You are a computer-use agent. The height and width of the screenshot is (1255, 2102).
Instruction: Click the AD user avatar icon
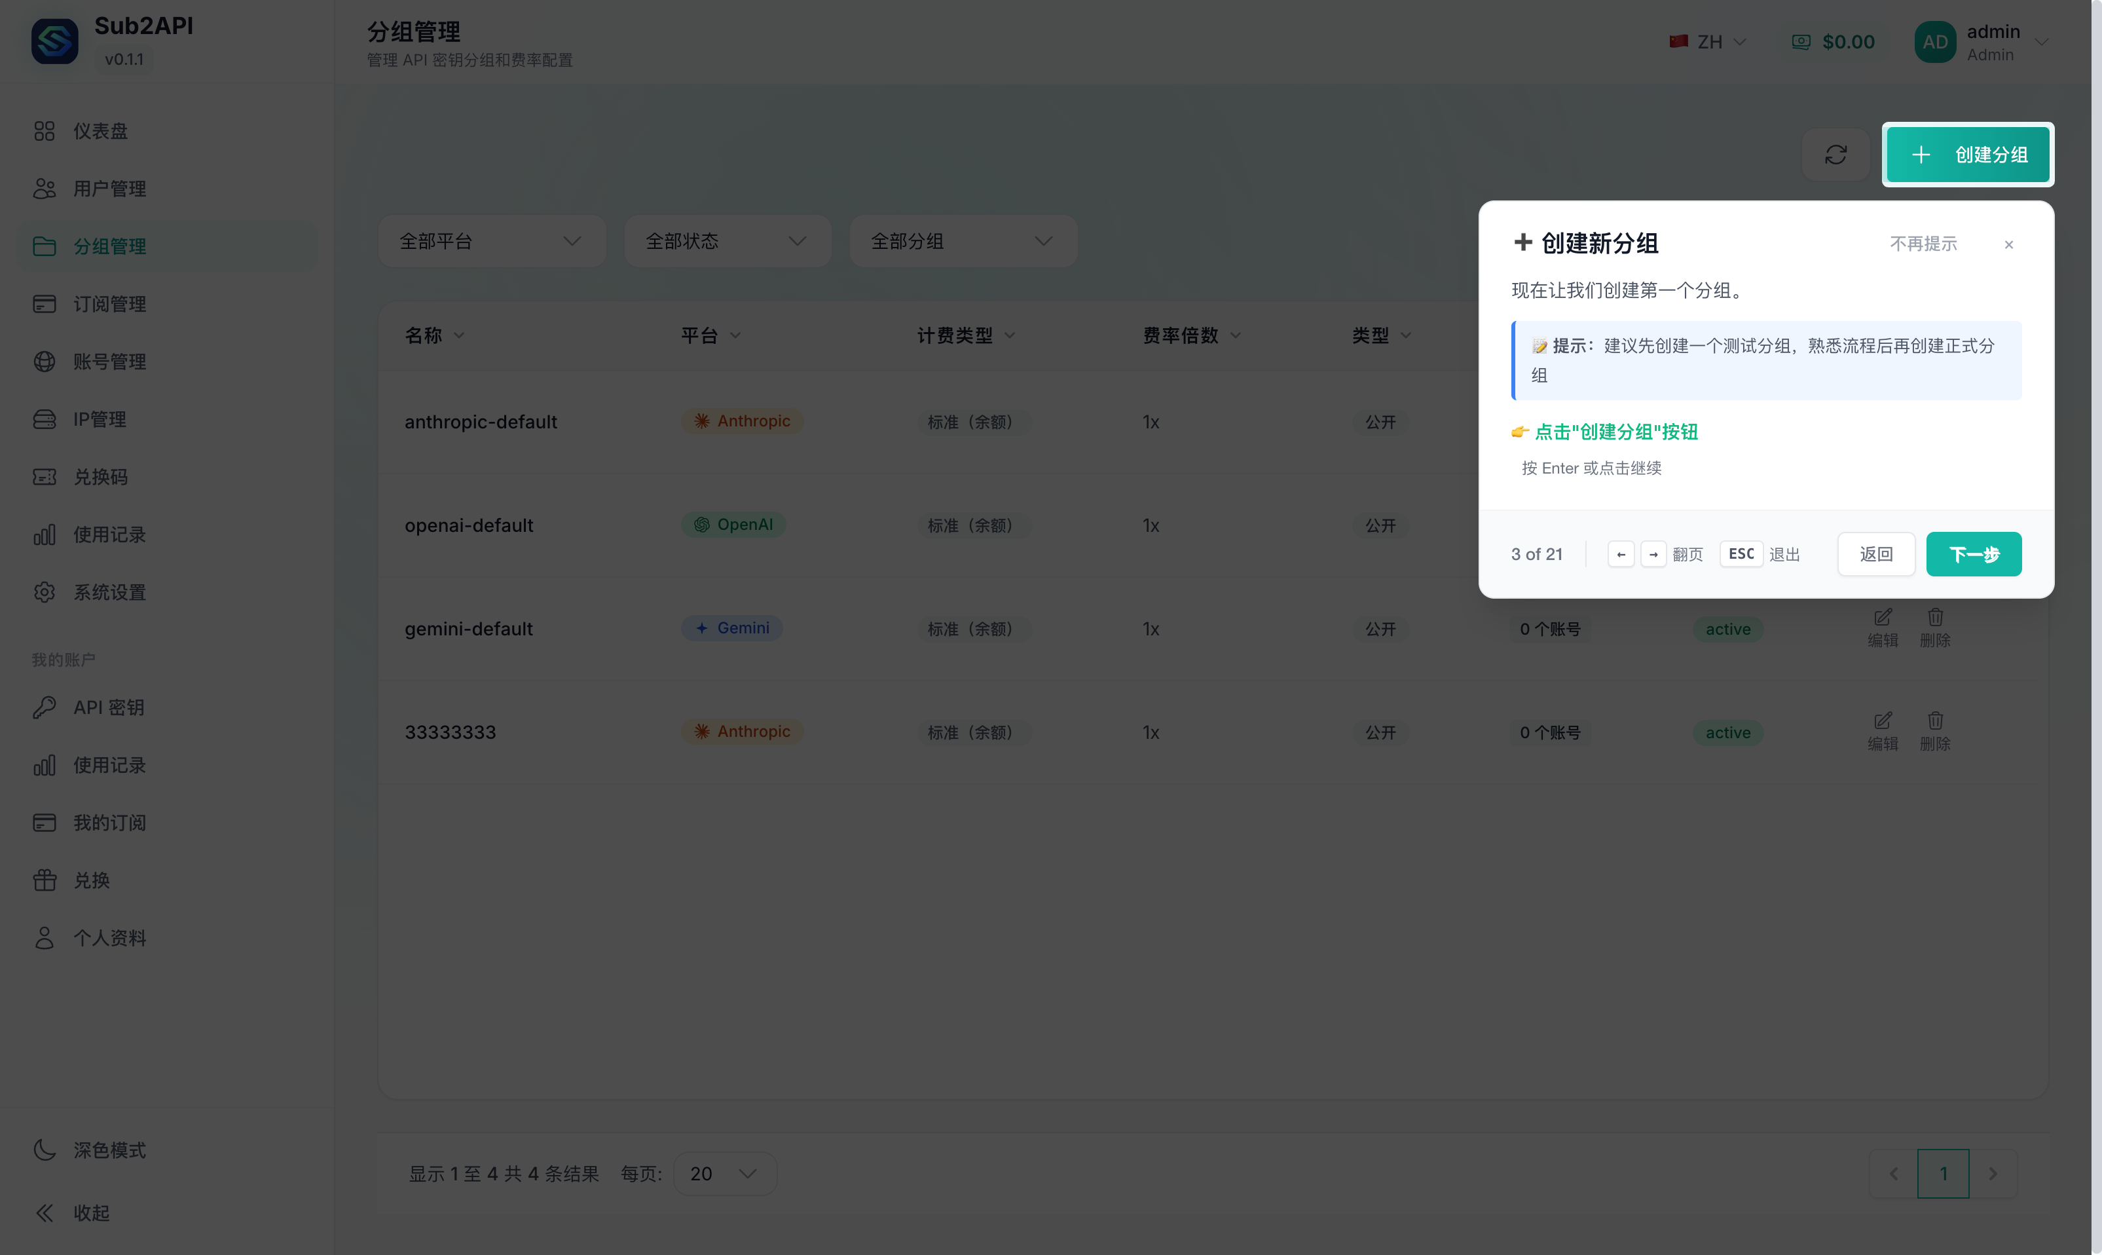point(1934,43)
